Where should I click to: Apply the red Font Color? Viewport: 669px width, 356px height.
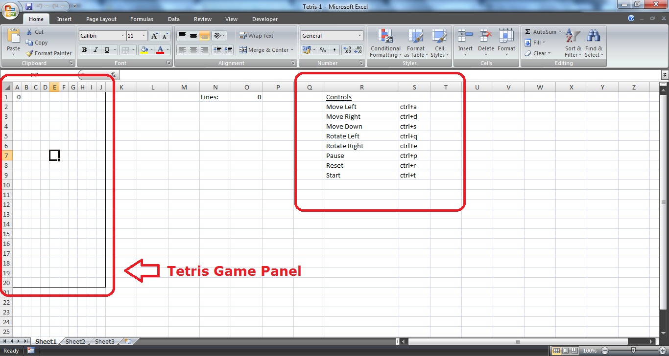tap(160, 50)
